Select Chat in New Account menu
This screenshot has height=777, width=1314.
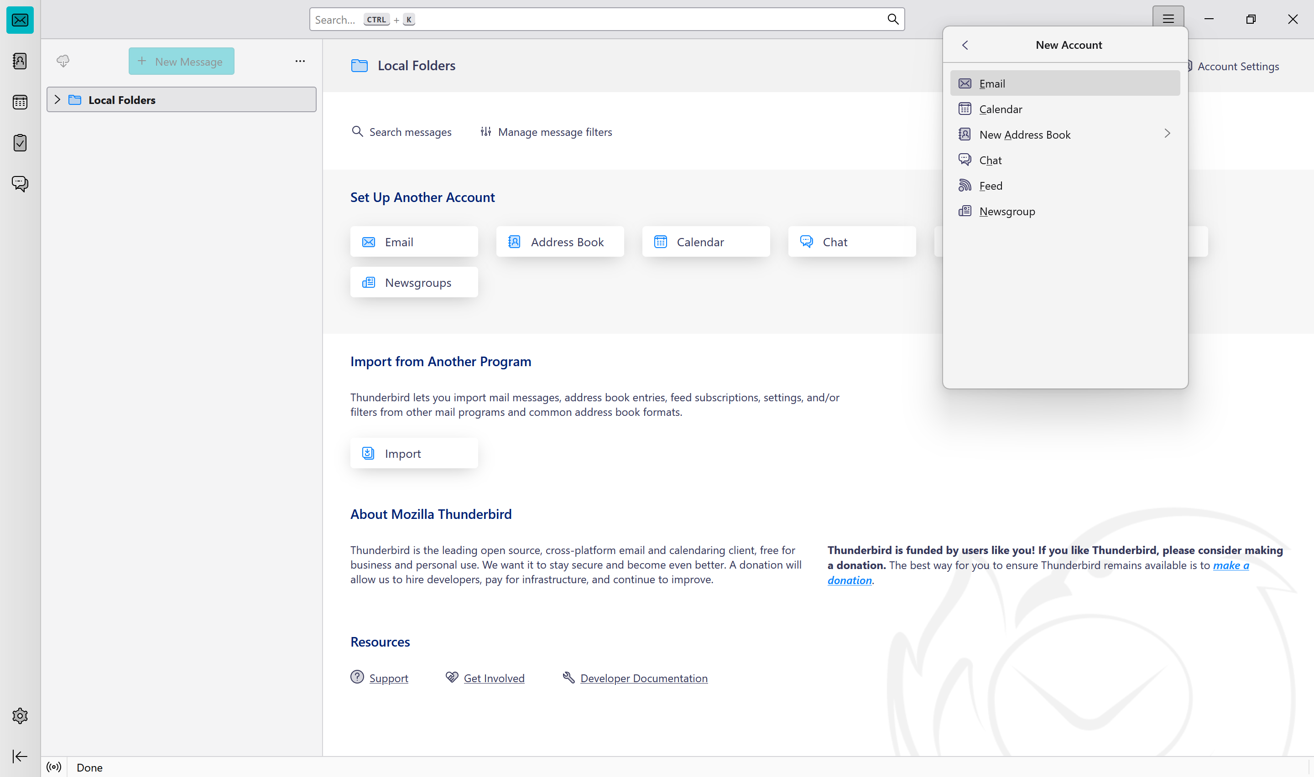(x=1065, y=160)
